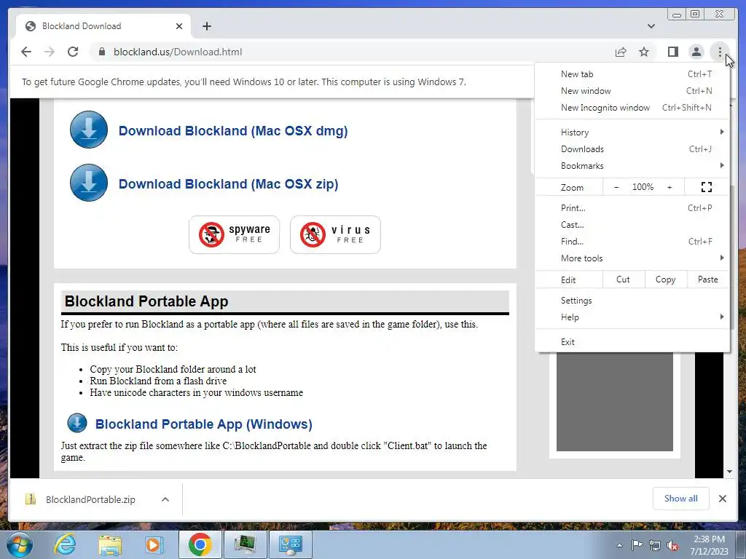Screen dimensions: 746x559
Task: Close the downloads bar
Action: pyautogui.click(x=722, y=499)
